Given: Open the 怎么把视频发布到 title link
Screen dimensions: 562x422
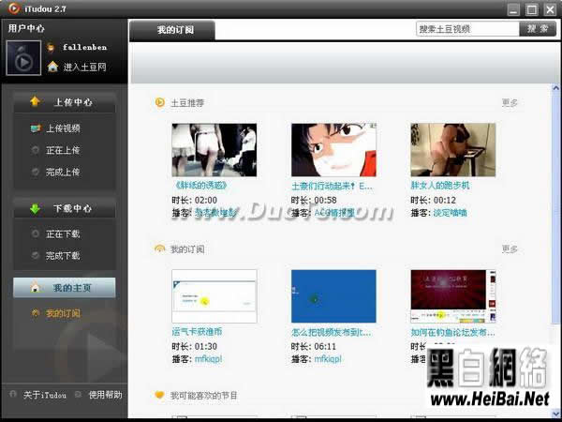Looking at the screenshot, I should [x=332, y=332].
